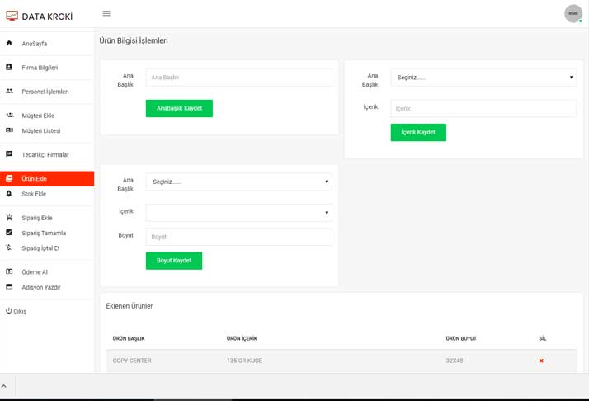Screen dimensions: 589x401
Task: Open the user avatar in top right
Action: click(573, 13)
